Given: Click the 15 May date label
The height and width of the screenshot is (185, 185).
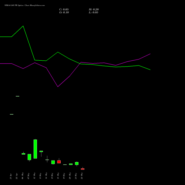Looking at the screenshot, I should point(52,176).
